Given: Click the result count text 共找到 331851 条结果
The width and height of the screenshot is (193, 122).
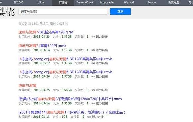Looking at the screenshot, I should (x=34, y=24).
